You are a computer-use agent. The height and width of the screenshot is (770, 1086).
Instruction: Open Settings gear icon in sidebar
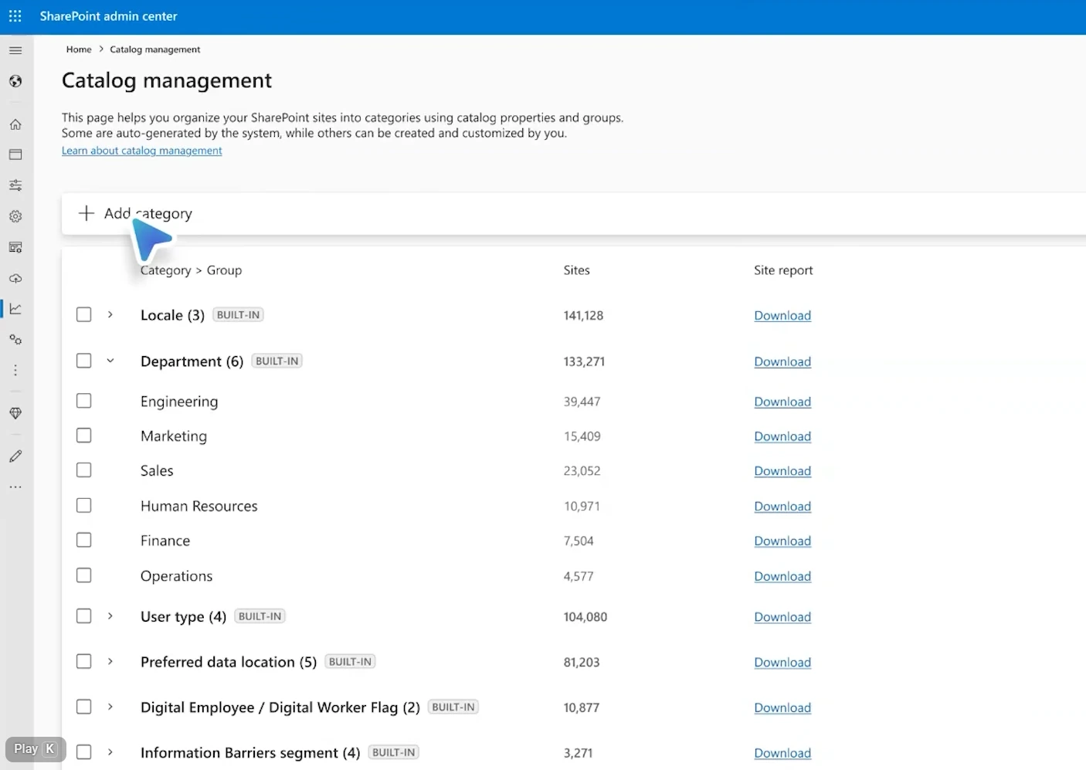[15, 216]
